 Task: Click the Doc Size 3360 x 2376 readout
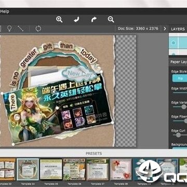click(x=138, y=29)
